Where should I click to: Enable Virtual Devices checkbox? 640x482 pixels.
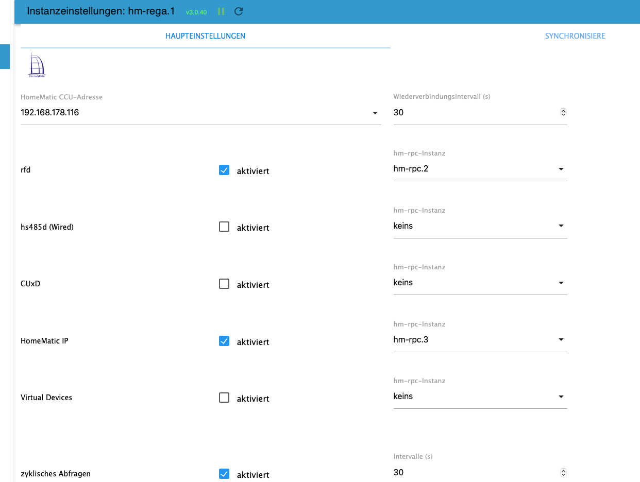(x=224, y=398)
